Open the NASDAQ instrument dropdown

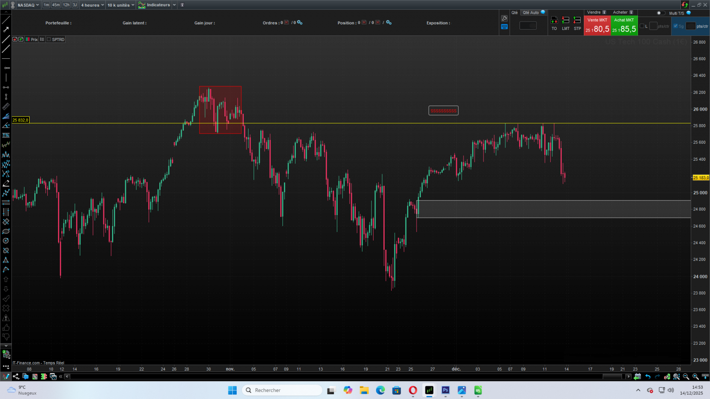[x=28, y=5]
